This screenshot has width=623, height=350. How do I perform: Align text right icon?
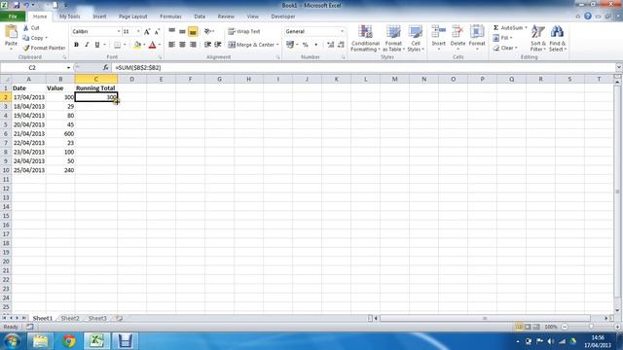click(193, 45)
